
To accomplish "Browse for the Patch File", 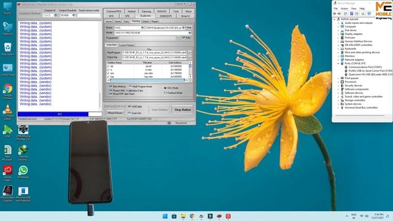I will [x=190, y=57].
